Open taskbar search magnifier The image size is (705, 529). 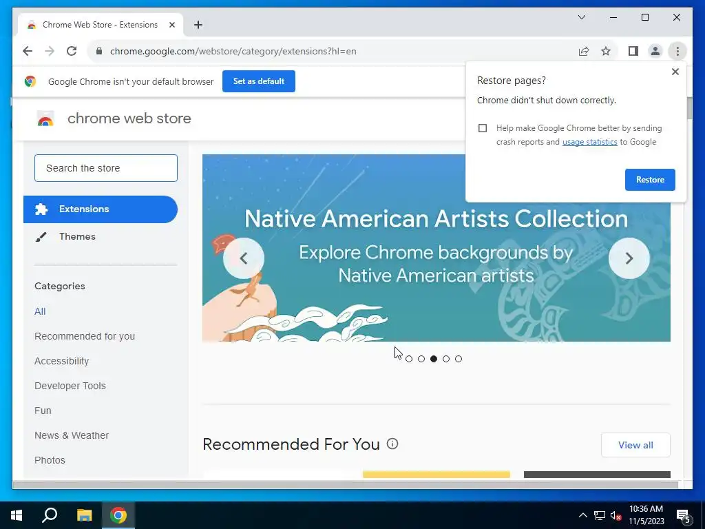50,515
